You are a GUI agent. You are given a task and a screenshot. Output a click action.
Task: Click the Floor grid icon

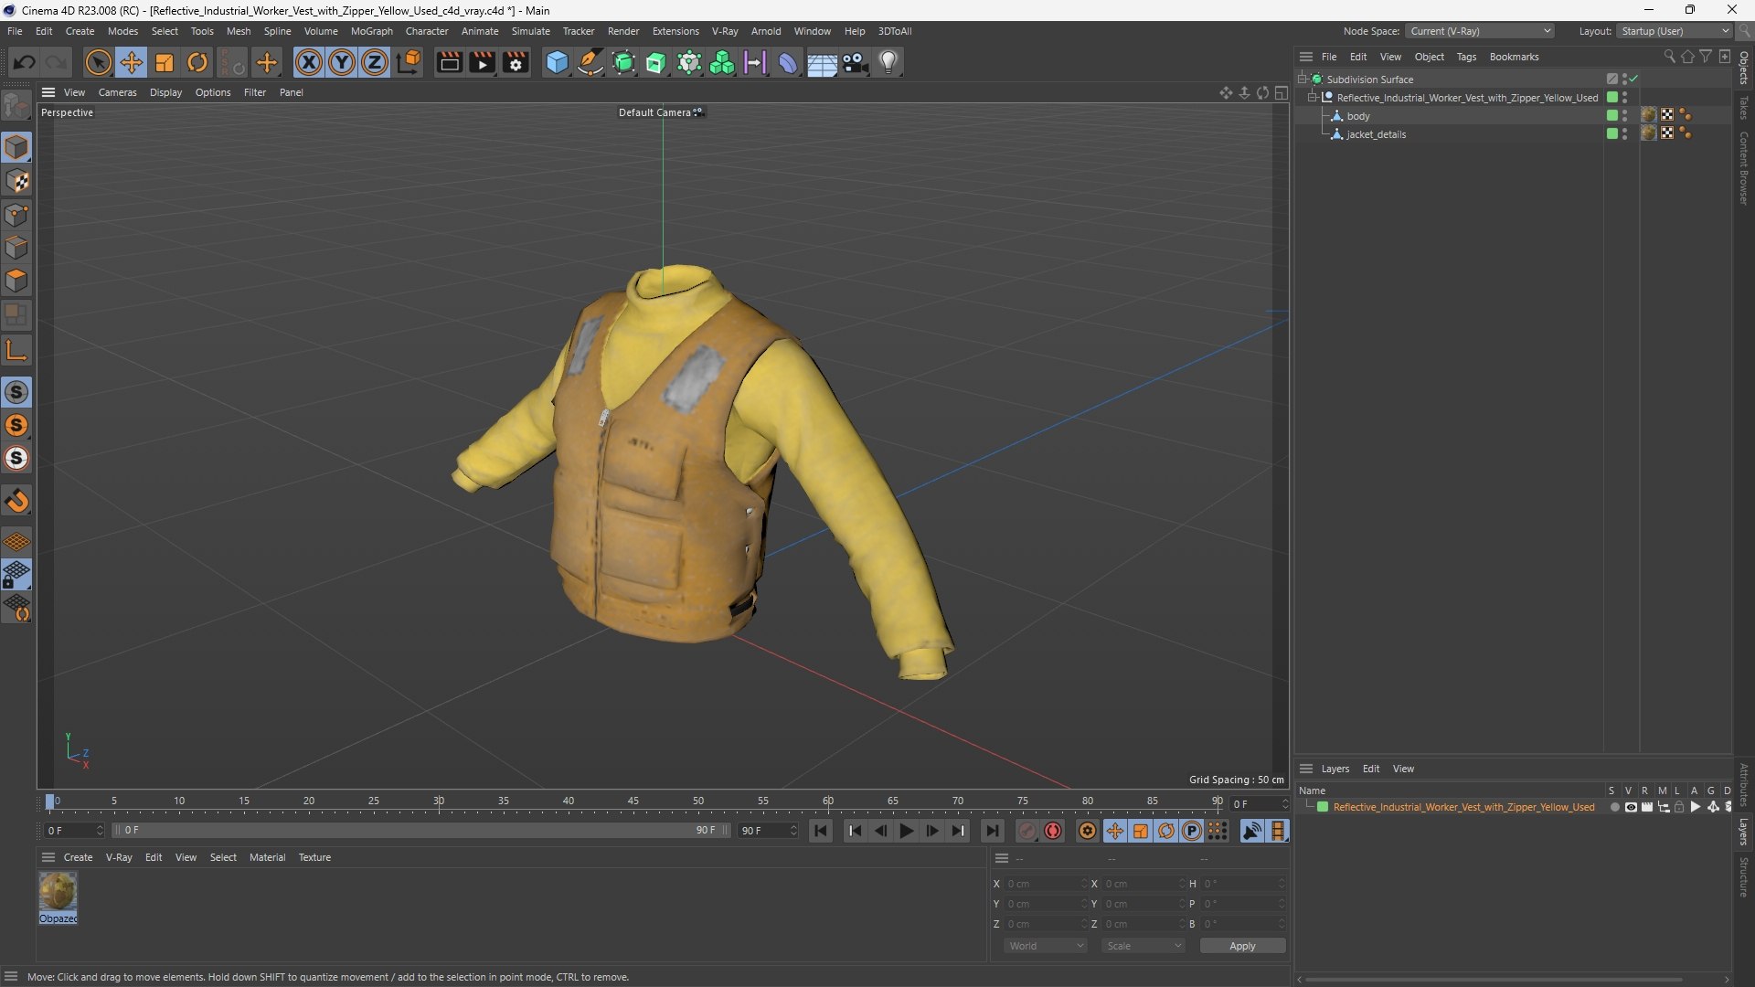pos(822,62)
